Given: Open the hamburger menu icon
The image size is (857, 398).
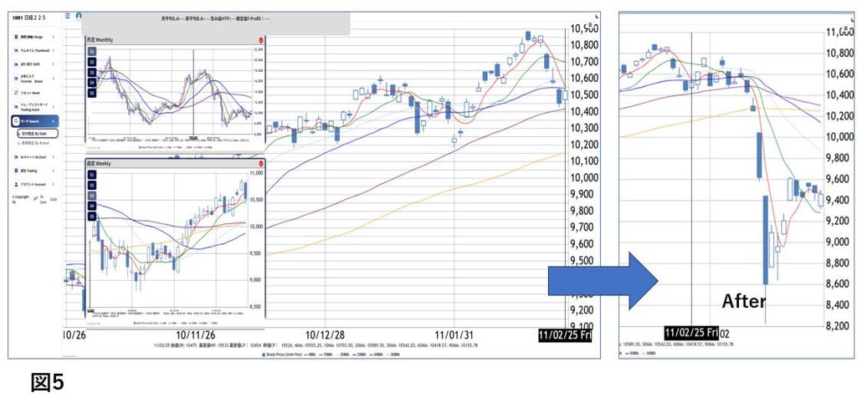Looking at the screenshot, I should click(x=68, y=15).
